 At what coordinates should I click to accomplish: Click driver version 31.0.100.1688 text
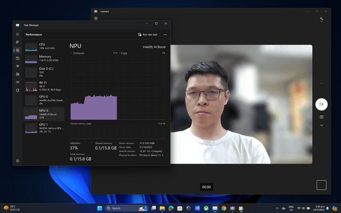pyautogui.click(x=147, y=143)
